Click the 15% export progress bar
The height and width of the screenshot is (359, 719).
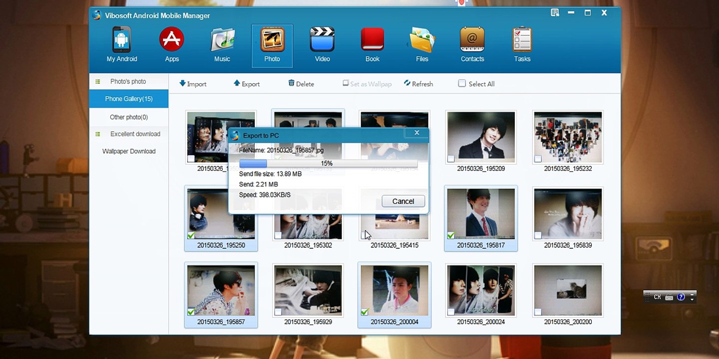[328, 164]
